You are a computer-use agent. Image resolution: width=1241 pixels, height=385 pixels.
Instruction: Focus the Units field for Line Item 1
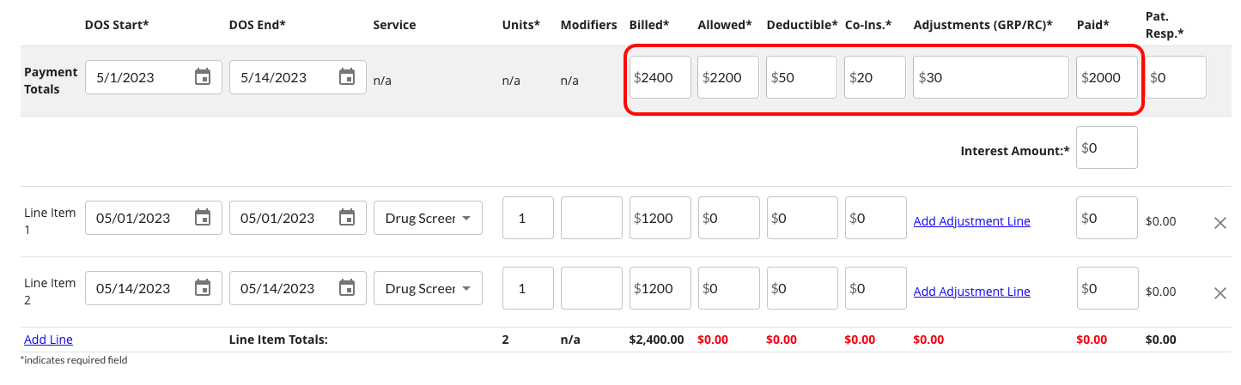click(527, 218)
